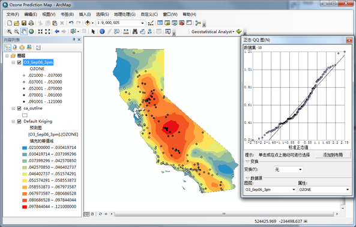Click the Undo arrow icon
The width and height of the screenshot is (356, 227).
pyautogui.click(x=71, y=23)
